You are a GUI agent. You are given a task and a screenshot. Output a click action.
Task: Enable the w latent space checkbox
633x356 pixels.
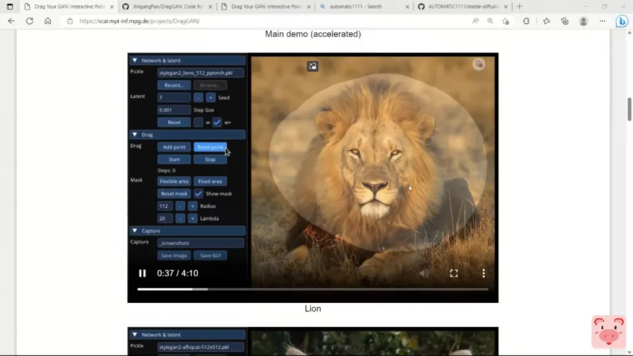pos(198,122)
